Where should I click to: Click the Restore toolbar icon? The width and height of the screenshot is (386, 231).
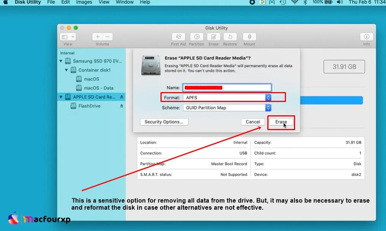tap(230, 37)
